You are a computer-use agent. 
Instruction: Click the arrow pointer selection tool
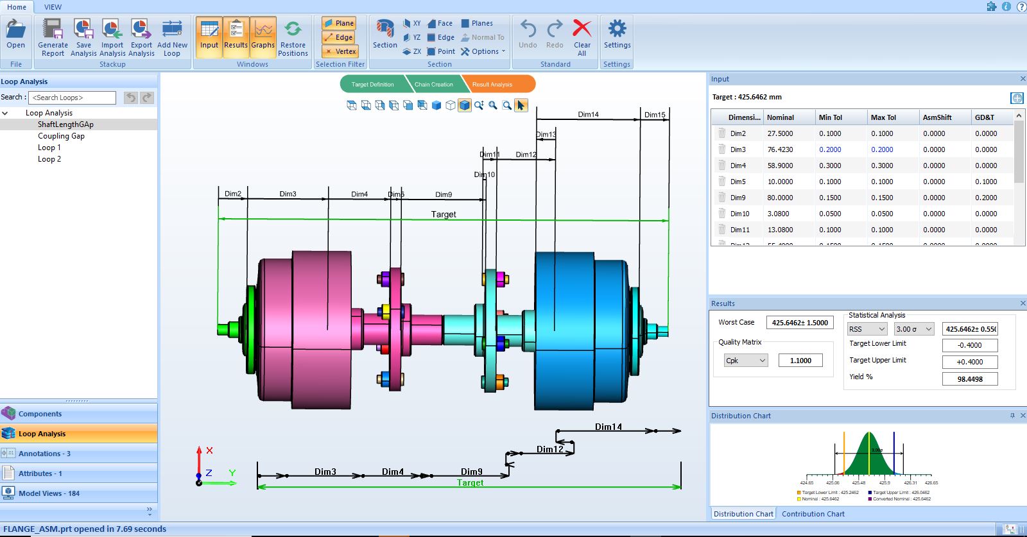(x=521, y=105)
